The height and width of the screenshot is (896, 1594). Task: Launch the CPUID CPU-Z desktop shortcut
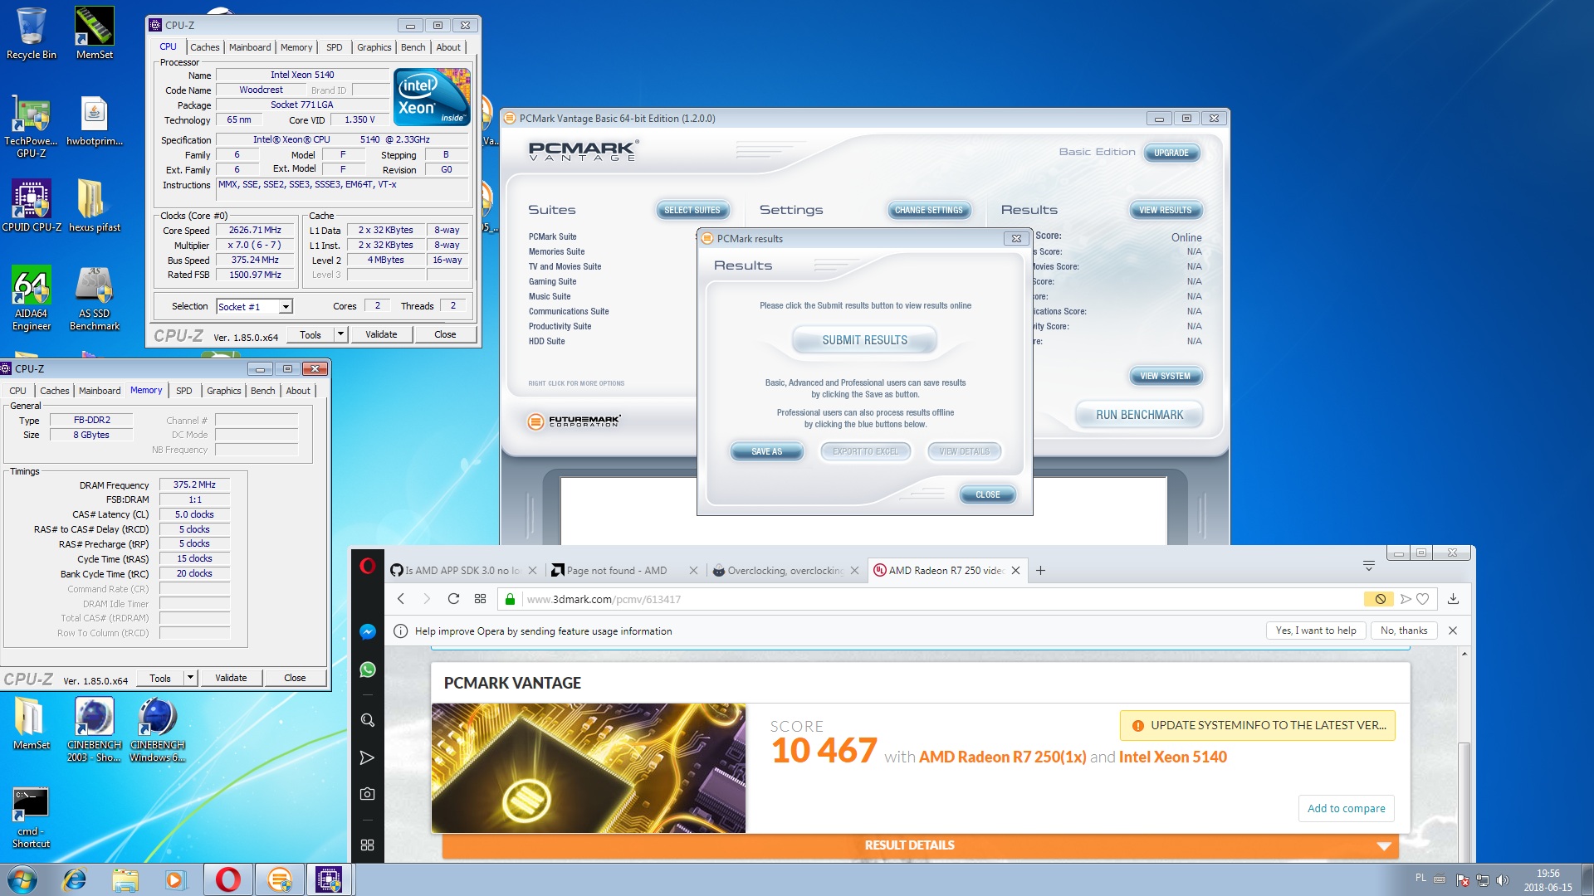click(x=31, y=206)
